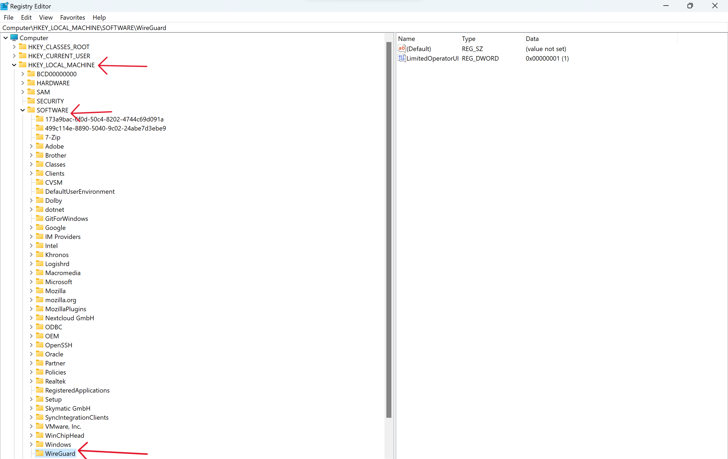The height and width of the screenshot is (459, 728).
Task: Open the Favorites menu
Action: coord(73,18)
